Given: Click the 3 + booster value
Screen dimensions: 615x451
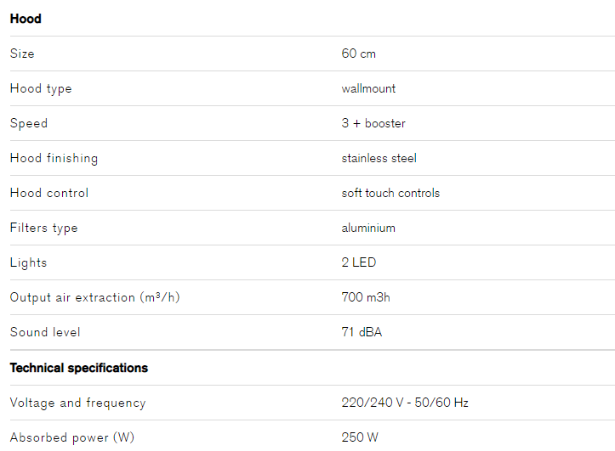Looking at the screenshot, I should click(373, 123).
